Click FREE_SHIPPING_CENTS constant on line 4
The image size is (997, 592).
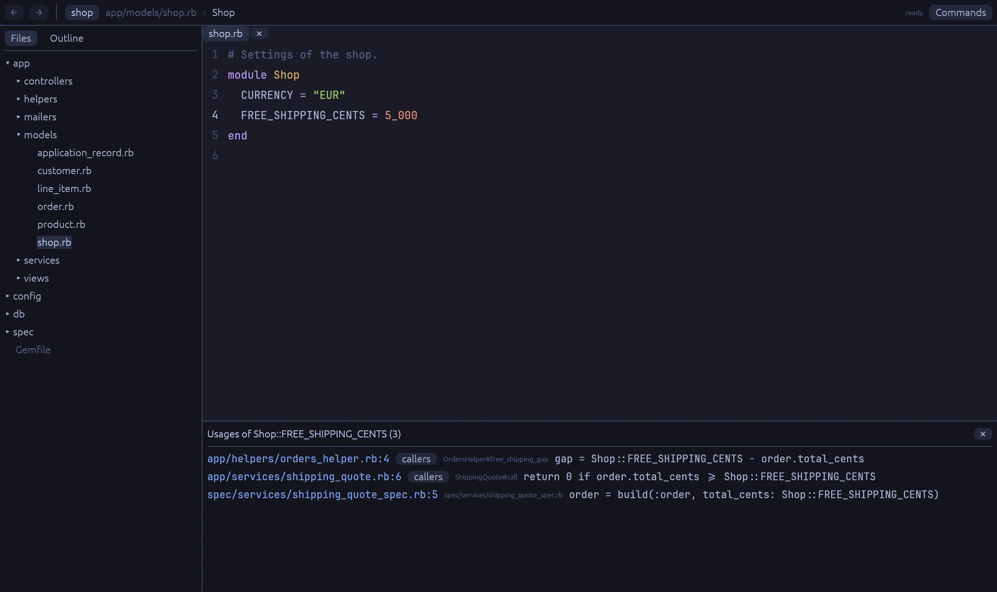point(303,115)
